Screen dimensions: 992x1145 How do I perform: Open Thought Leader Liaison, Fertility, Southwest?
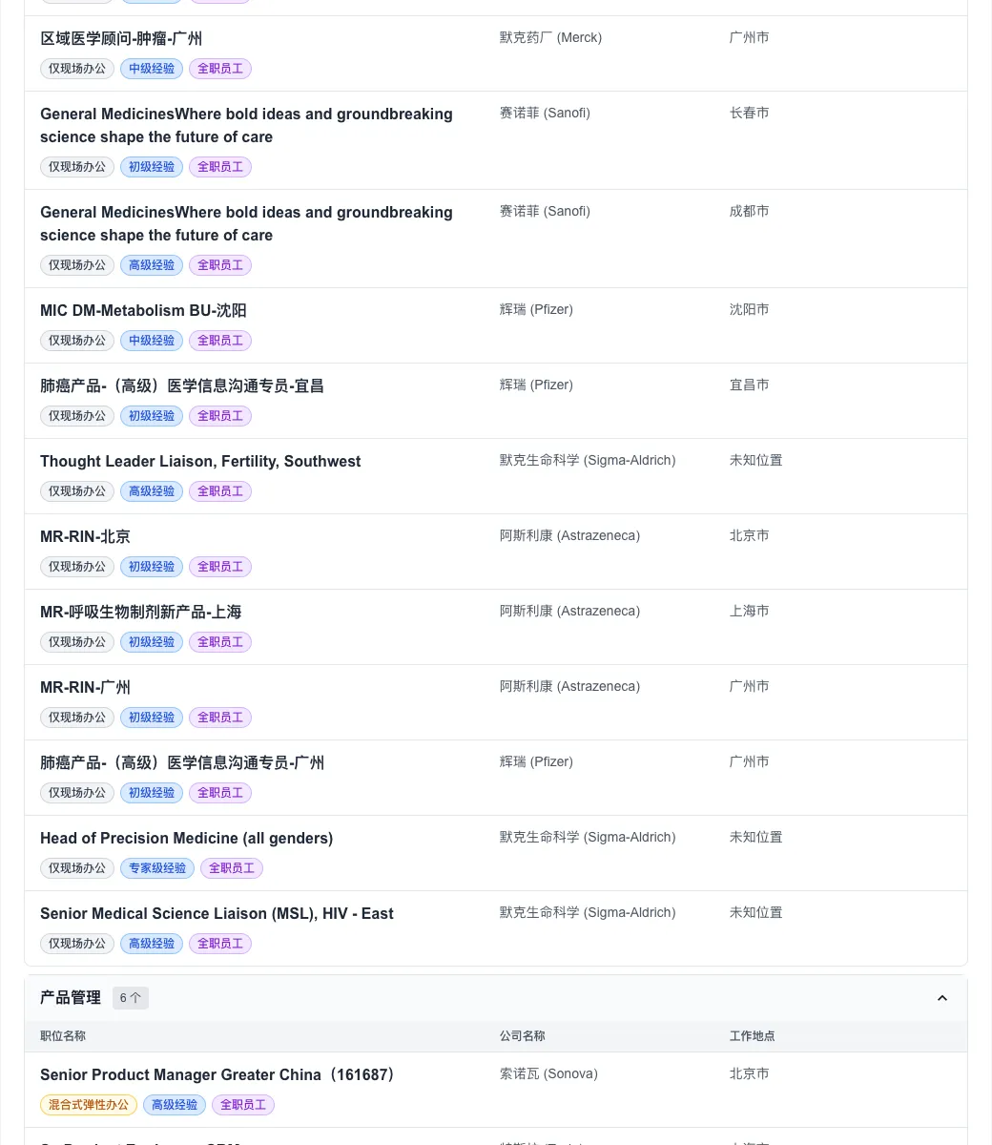[200, 462]
